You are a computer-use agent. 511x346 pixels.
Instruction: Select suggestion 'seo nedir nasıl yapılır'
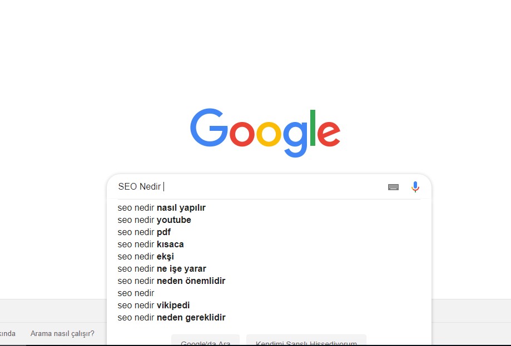162,208
